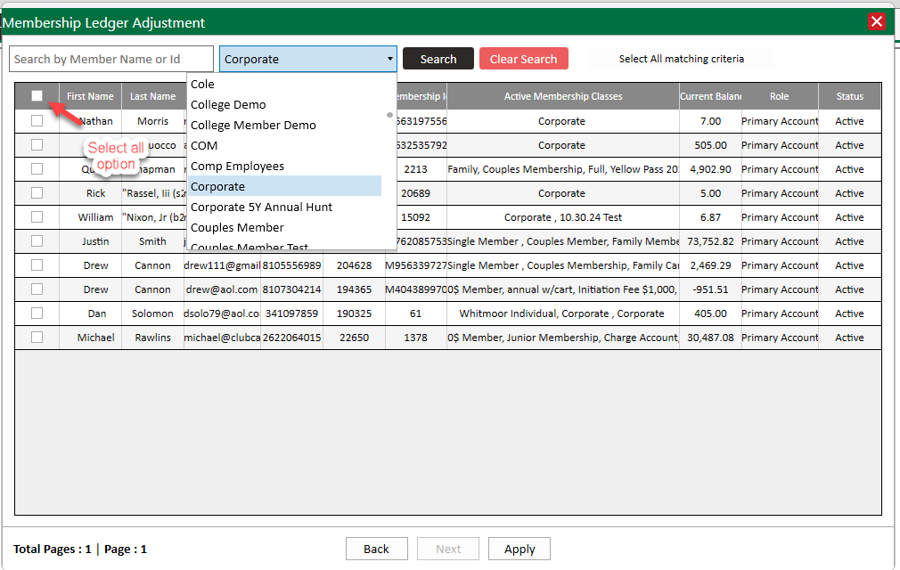This screenshot has height=570, width=900.
Task: Close the Membership Ledger Adjustment dialog
Action: [877, 22]
